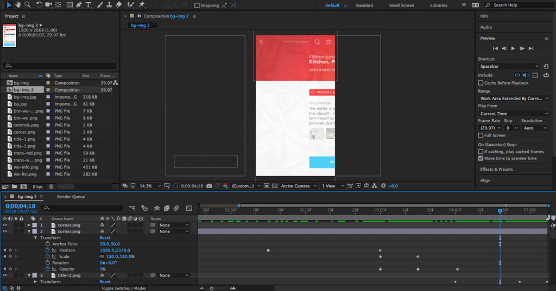
Task: Select the Roto Brush tool
Action: [130, 5]
